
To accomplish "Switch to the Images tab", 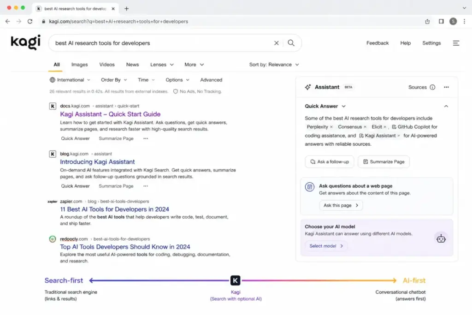I will tap(79, 65).
